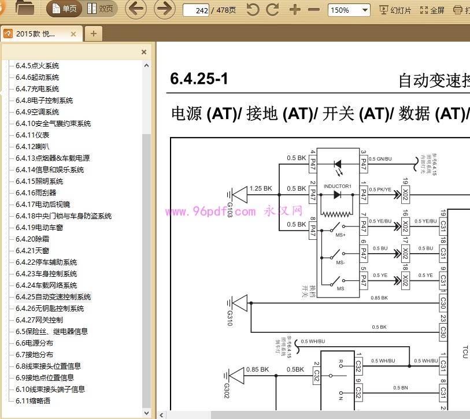
Task: Rotate page counterclockwise
Action: click(253, 10)
